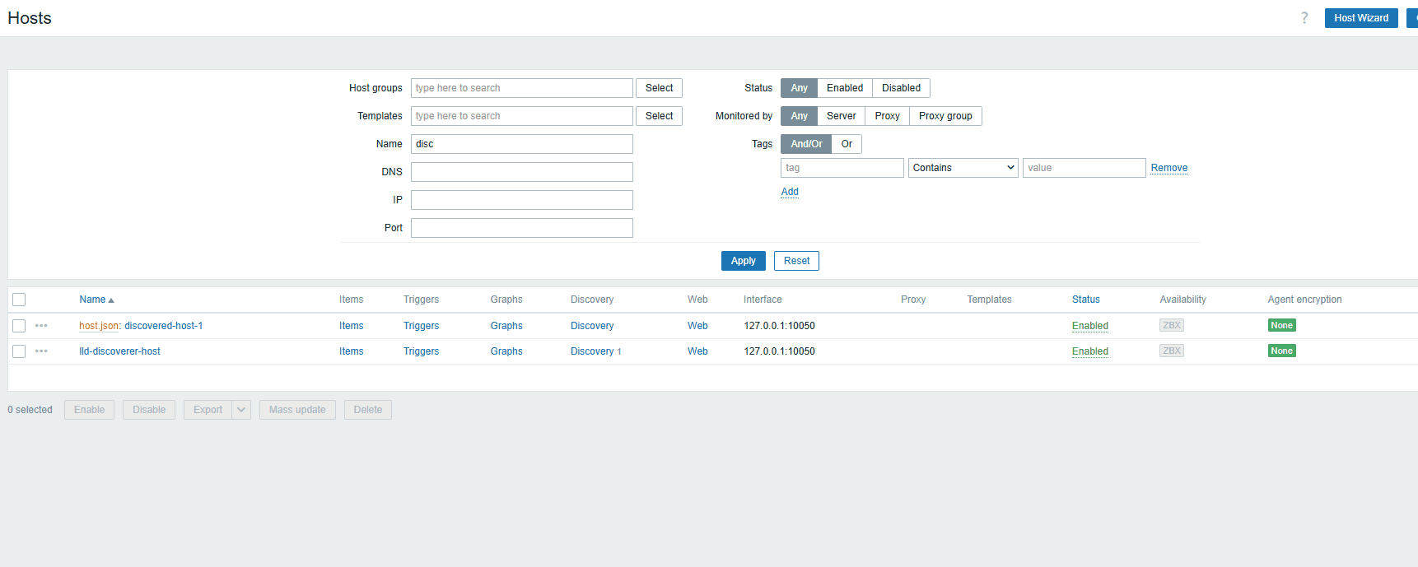Image resolution: width=1418 pixels, height=567 pixels.
Task: Check the box for discovered-host-1
Action: pyautogui.click(x=19, y=326)
